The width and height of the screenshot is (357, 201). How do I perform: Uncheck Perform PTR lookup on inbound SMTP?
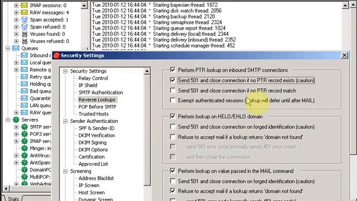tap(173, 70)
